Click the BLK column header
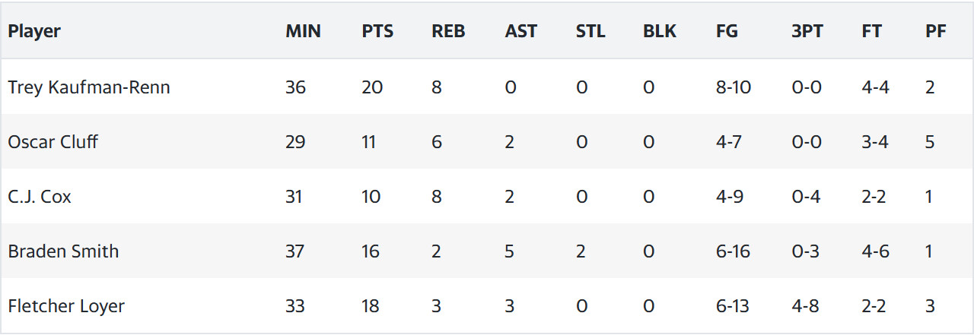Viewport: 974px width, 335px height. pyautogui.click(x=659, y=32)
